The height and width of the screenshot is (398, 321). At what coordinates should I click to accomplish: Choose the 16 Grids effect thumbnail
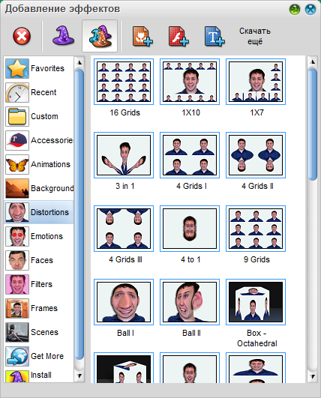(124, 82)
